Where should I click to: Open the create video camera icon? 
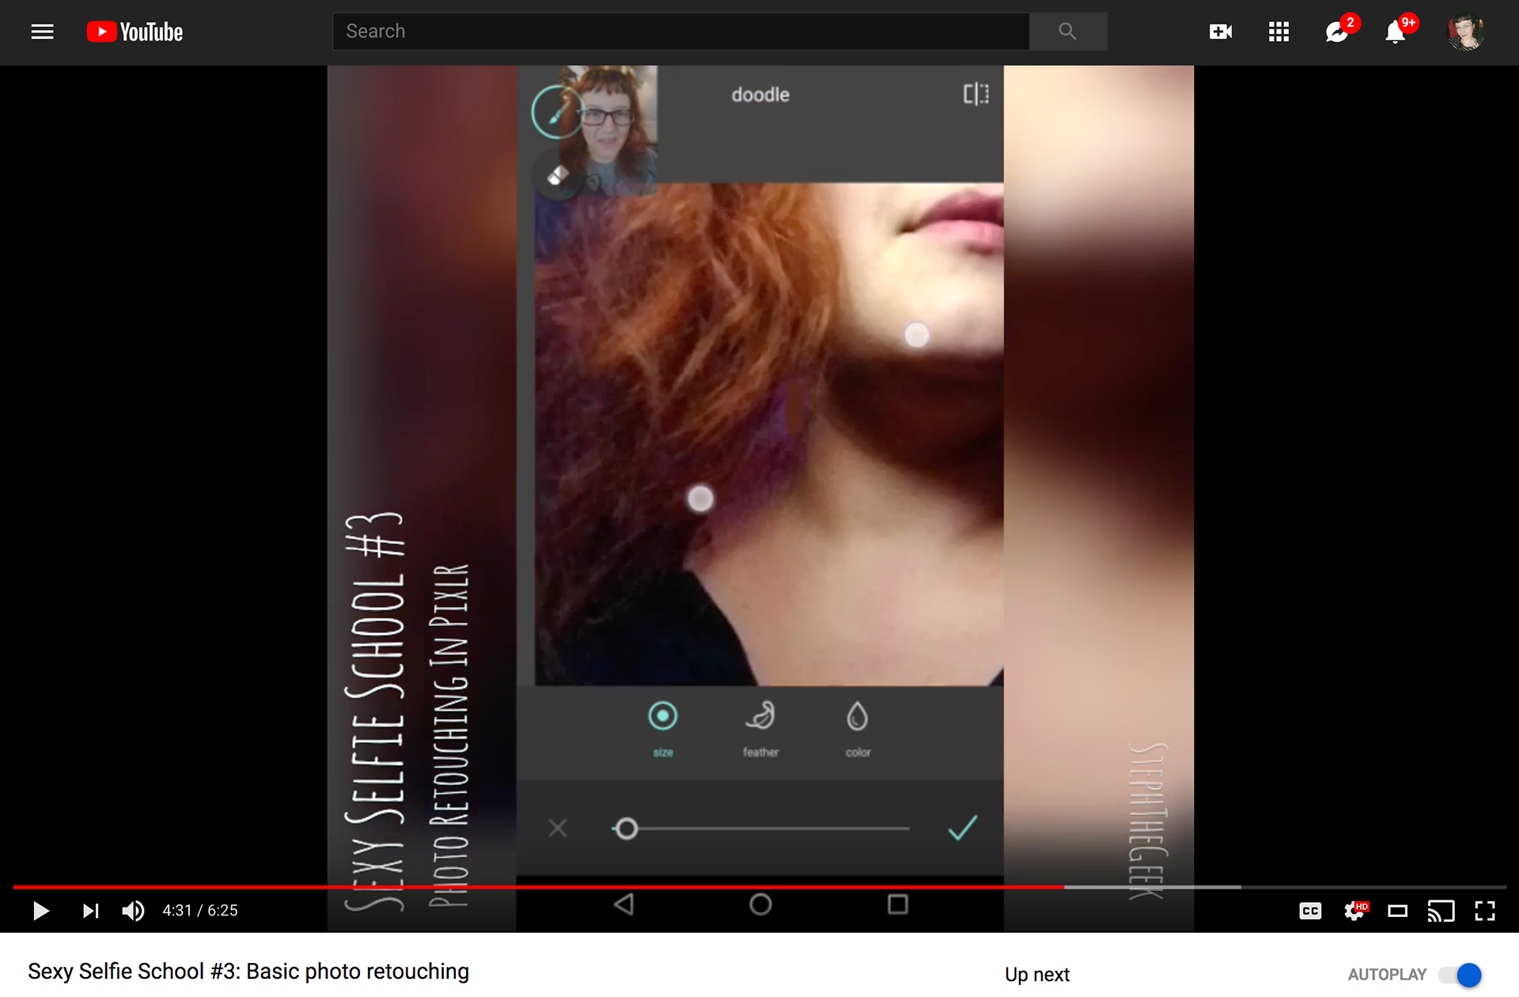tap(1220, 32)
